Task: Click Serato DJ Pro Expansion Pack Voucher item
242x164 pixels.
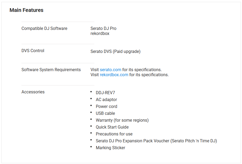Action: tap(156, 141)
